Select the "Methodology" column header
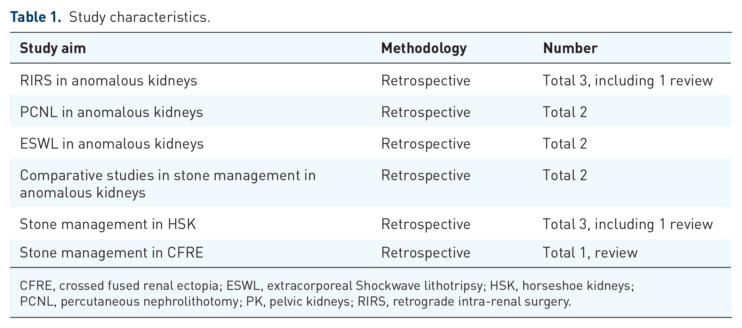 [424, 48]
